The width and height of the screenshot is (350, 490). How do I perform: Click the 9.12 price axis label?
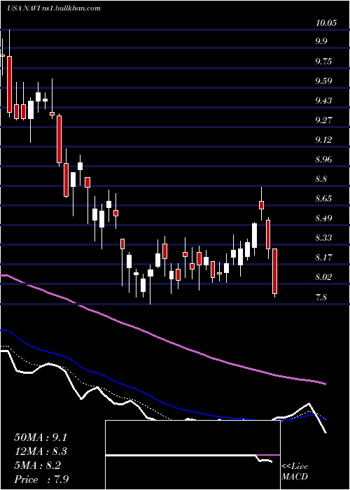[x=323, y=140]
